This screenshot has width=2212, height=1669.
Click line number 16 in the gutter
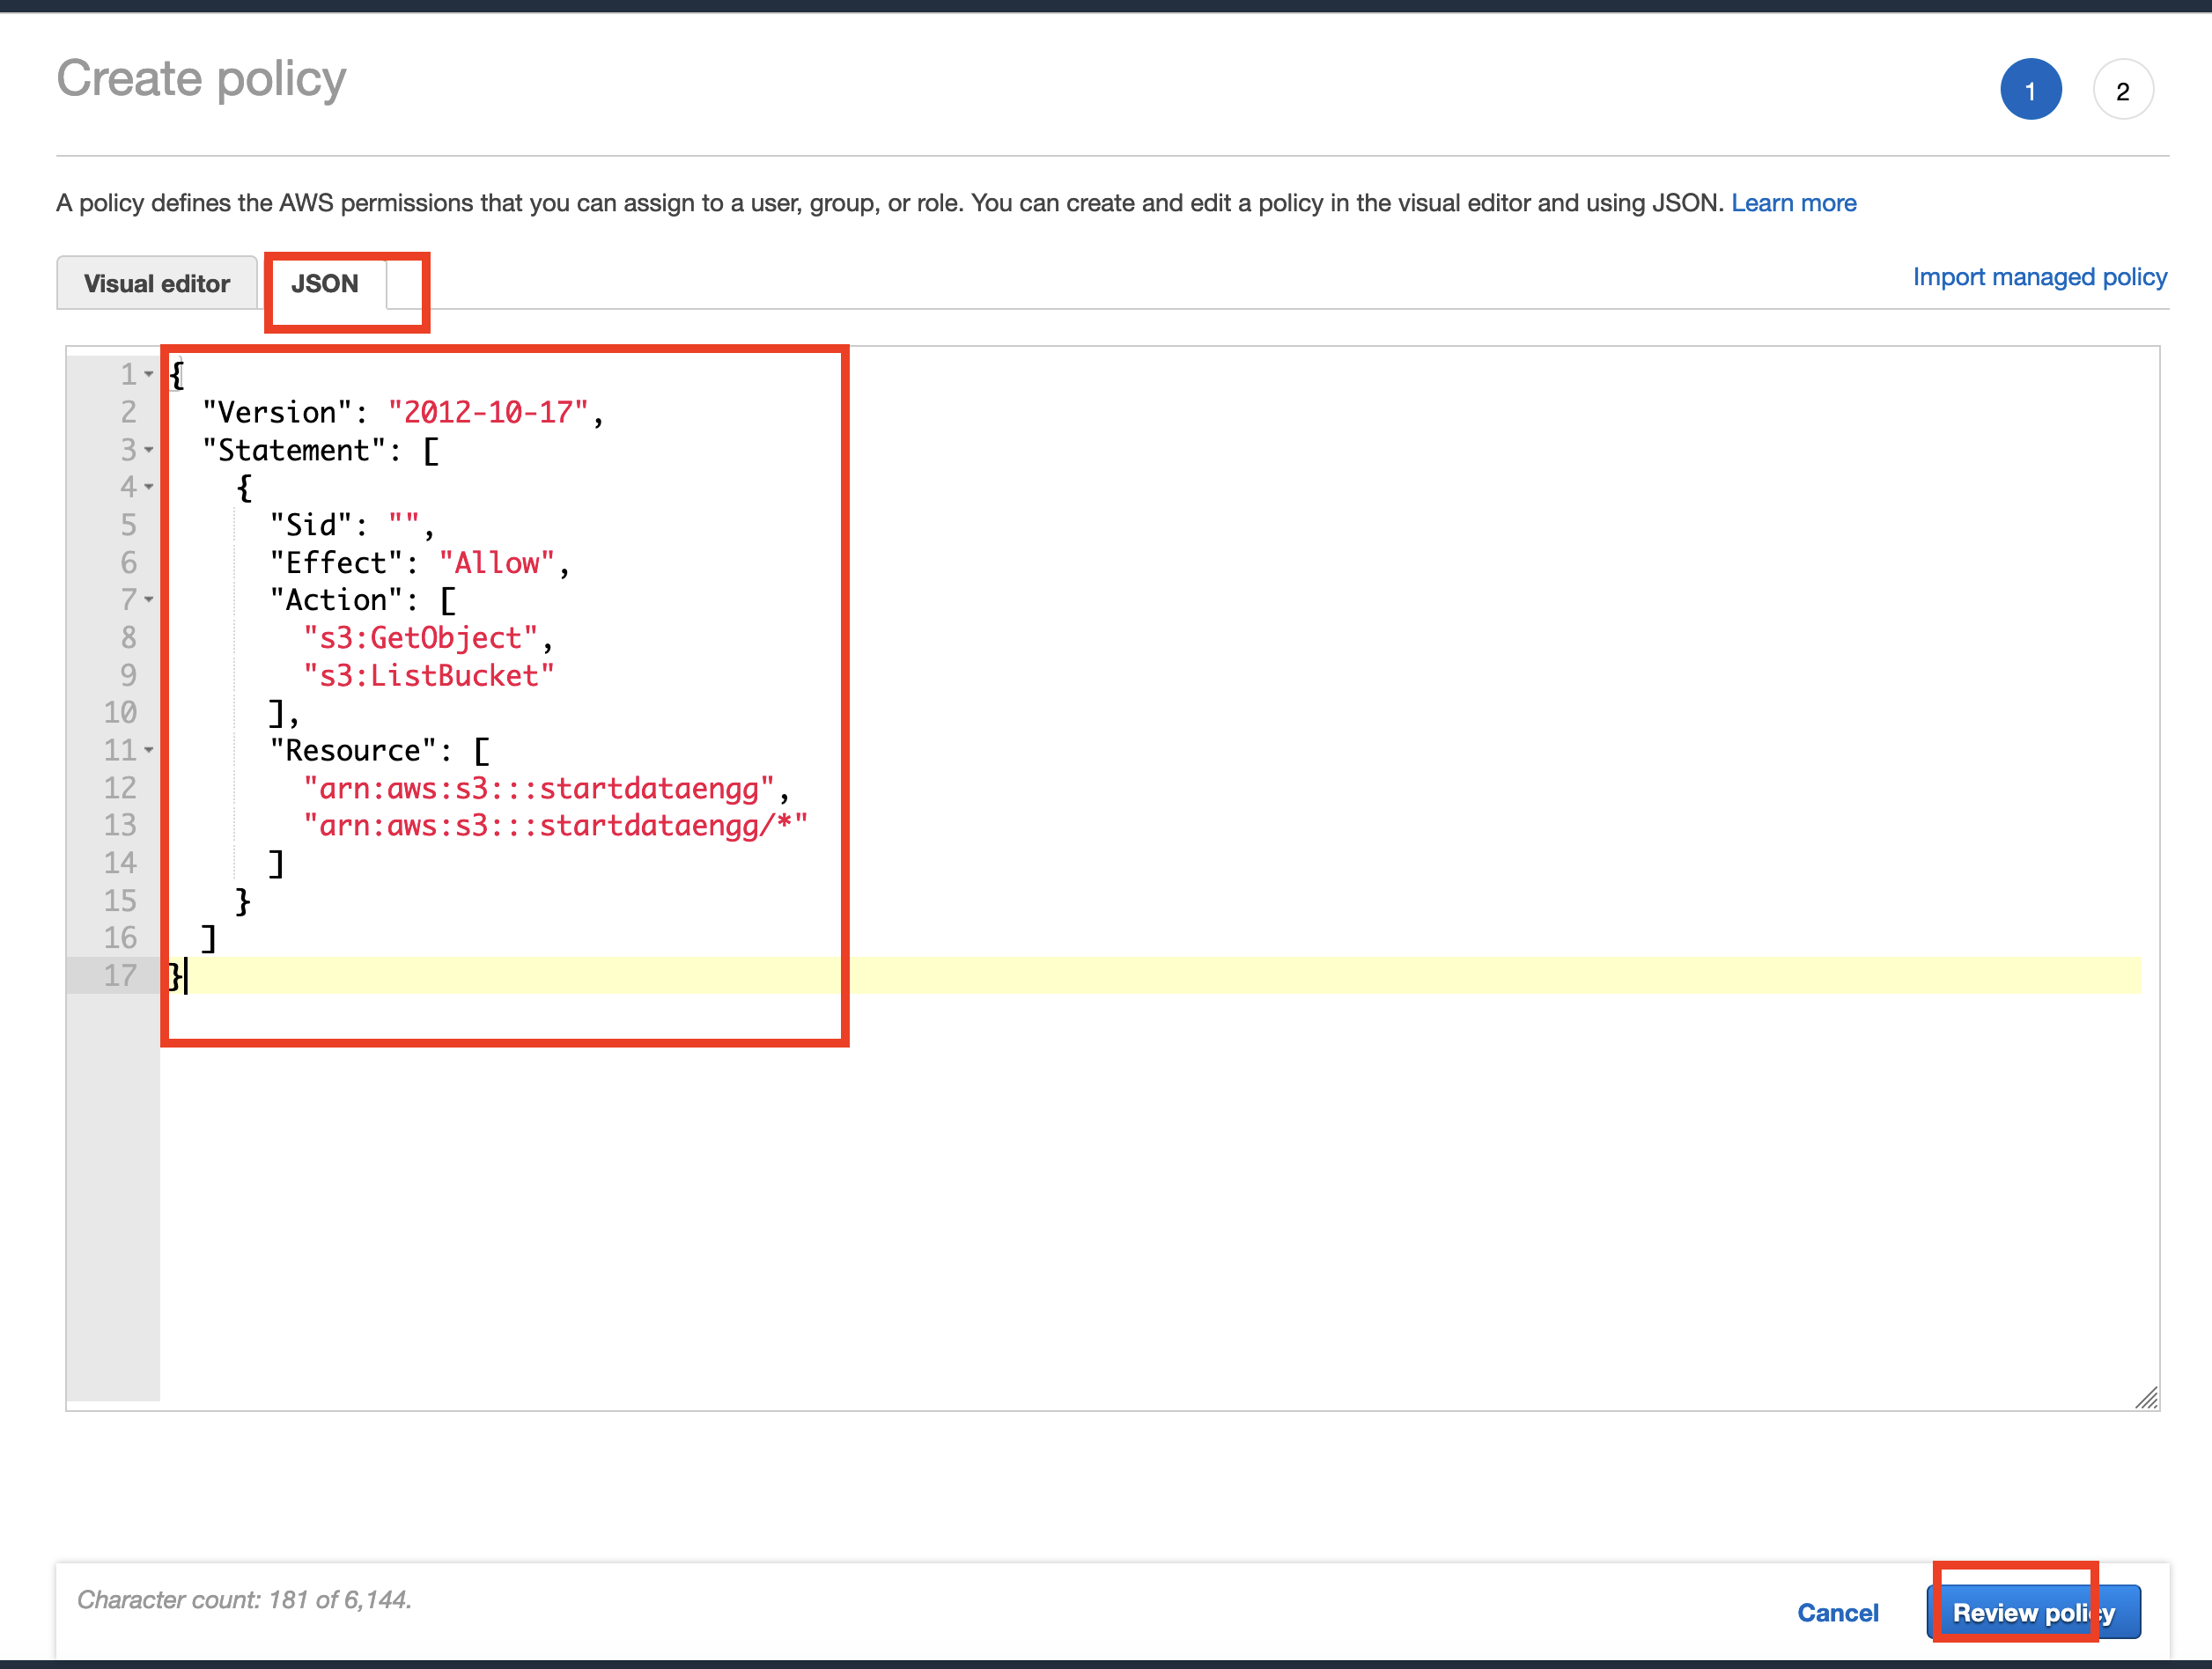pyautogui.click(x=120, y=938)
